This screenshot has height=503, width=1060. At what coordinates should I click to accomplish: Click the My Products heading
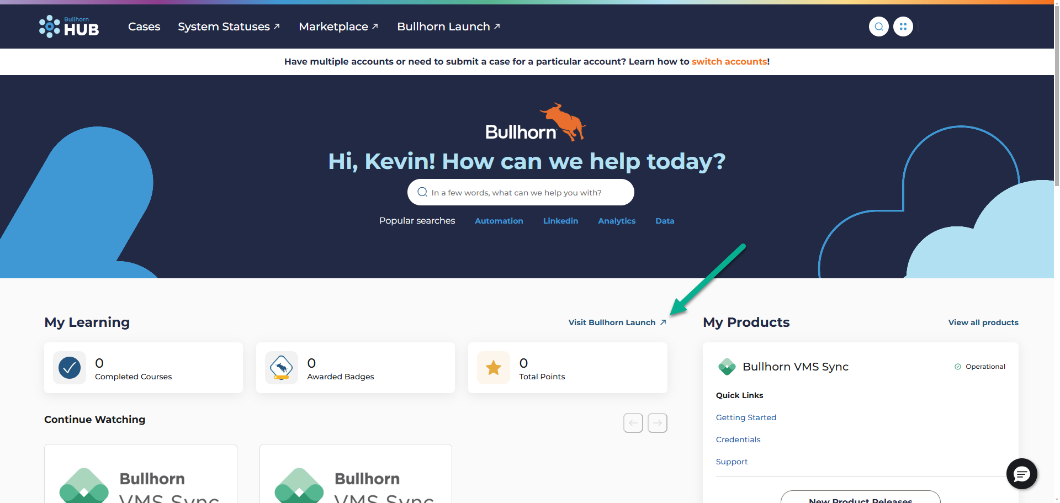point(746,322)
